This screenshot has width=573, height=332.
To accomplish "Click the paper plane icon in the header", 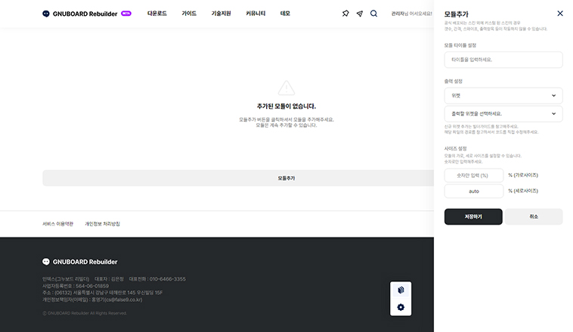I will coord(359,14).
